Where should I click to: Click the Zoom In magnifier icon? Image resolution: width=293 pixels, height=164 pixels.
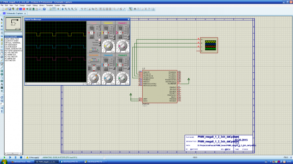coord(66,9)
